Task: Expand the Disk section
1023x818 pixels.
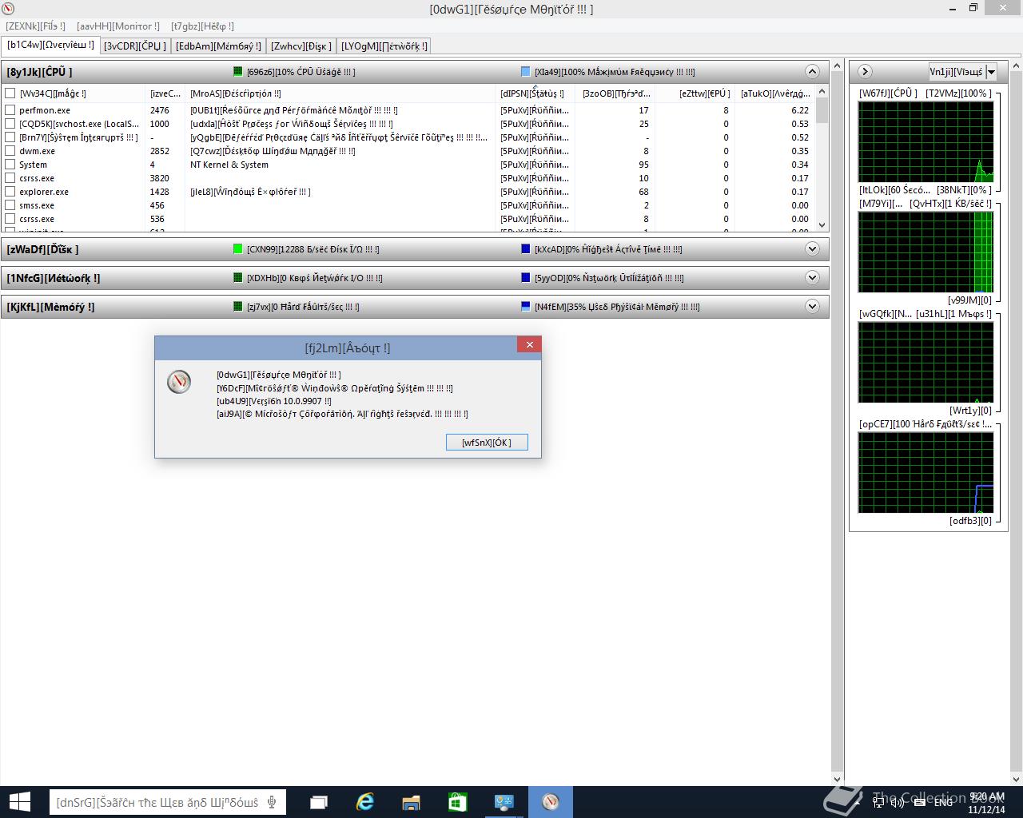Action: pos(812,249)
